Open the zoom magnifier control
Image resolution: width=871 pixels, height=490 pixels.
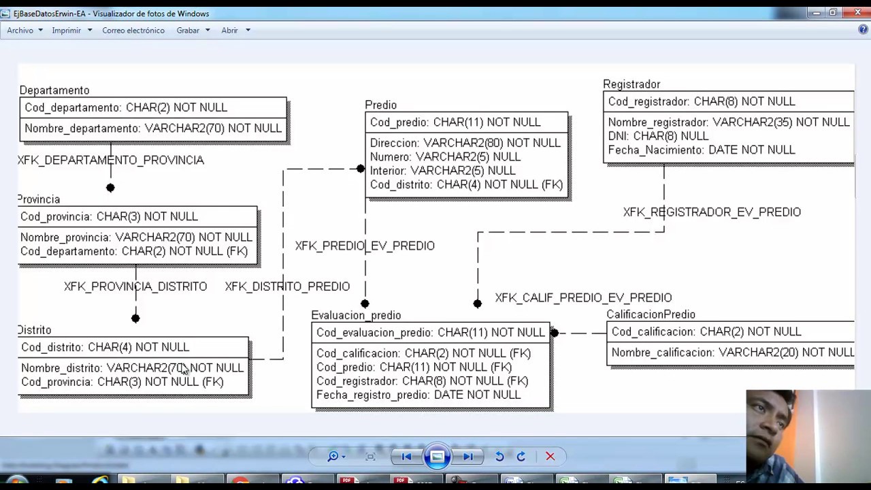(336, 457)
